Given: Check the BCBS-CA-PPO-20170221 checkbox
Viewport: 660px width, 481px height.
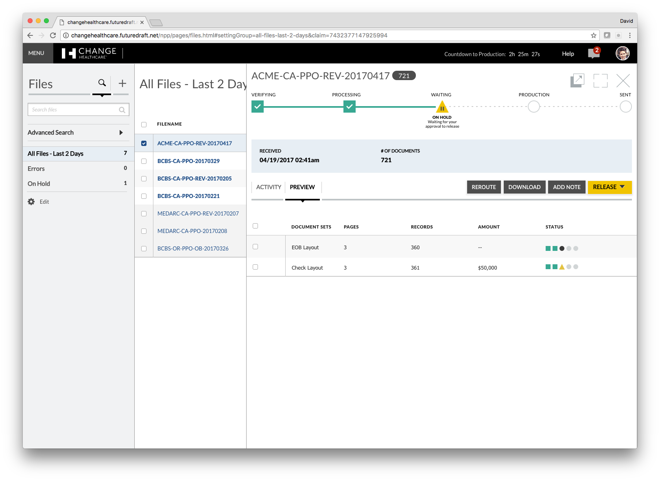Looking at the screenshot, I should pyautogui.click(x=144, y=196).
